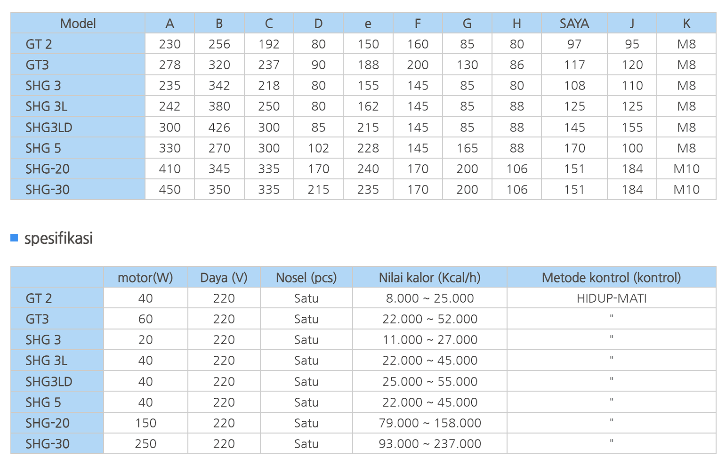Click M10 value in SHG-20 row
Viewport: 726px width, 466px height.
pyautogui.click(x=686, y=169)
